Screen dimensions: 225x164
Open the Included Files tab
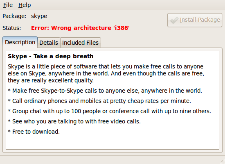[80, 43]
